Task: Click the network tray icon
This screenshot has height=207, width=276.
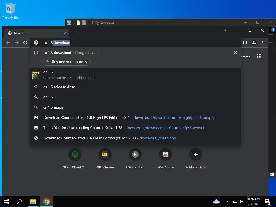Action: pyautogui.click(x=235, y=202)
